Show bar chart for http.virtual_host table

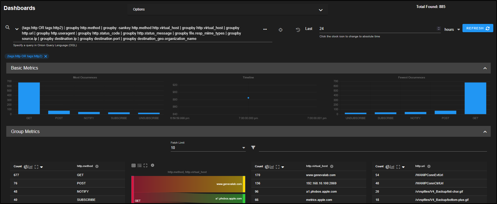(272, 167)
